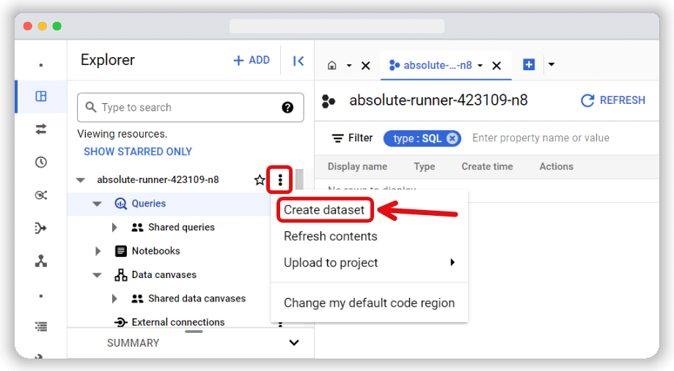
Task: Open the absolute-...-n8 tab dropdown arrow
Action: click(480, 66)
